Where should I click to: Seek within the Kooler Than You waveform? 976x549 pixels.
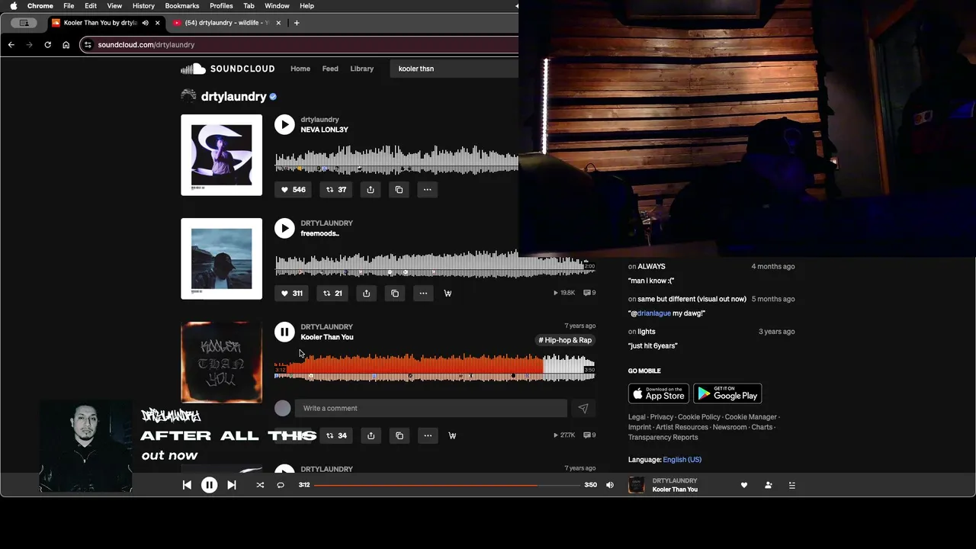tap(435, 367)
